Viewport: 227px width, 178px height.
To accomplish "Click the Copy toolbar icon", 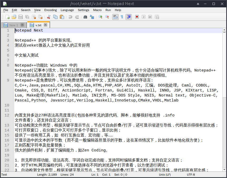I will pyautogui.click(x=55, y=17).
